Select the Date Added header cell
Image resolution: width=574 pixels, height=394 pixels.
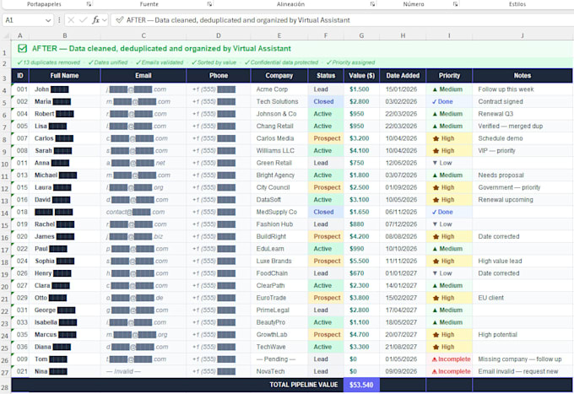(x=403, y=76)
